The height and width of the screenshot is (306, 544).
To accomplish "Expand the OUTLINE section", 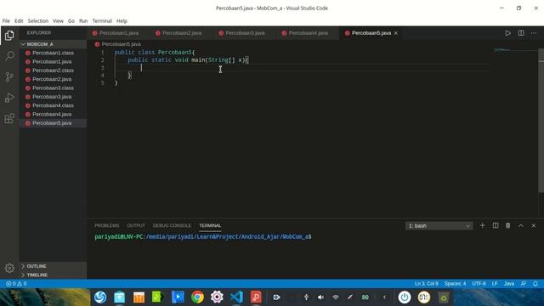I will (53, 266).
